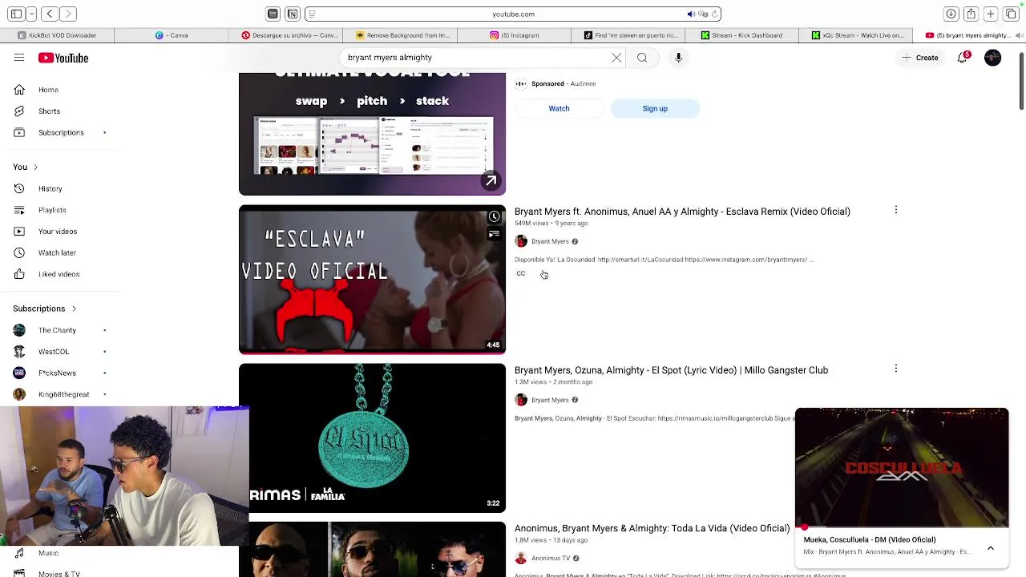Screen dimensions: 1026x577
Task: Switch to Stream - Kick Dashboard tab
Action: click(x=741, y=35)
